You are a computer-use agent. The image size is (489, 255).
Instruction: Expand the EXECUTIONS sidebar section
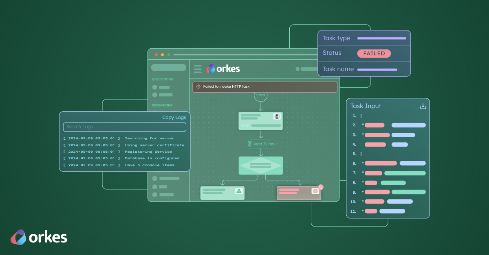coord(163,79)
